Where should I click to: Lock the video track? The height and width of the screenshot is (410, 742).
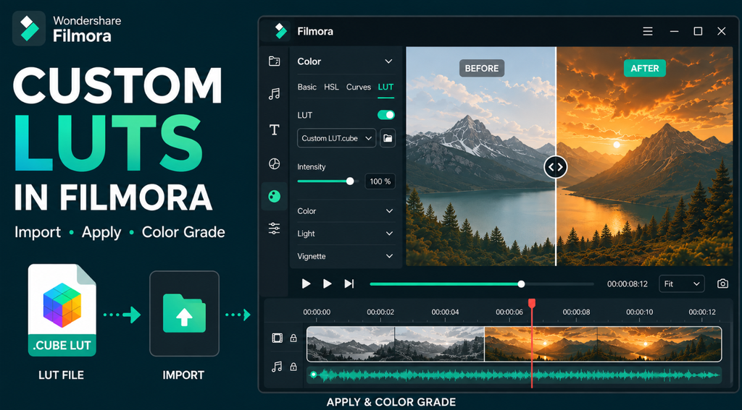(293, 338)
